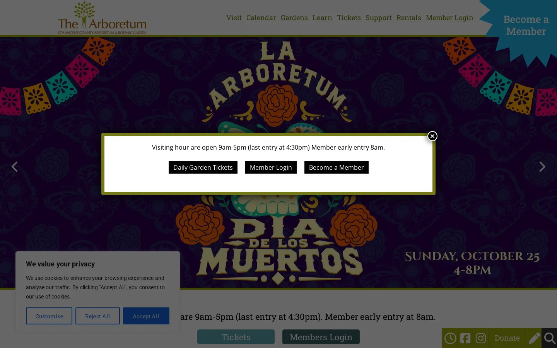
Task: Reject all cookies
Action: click(97, 316)
